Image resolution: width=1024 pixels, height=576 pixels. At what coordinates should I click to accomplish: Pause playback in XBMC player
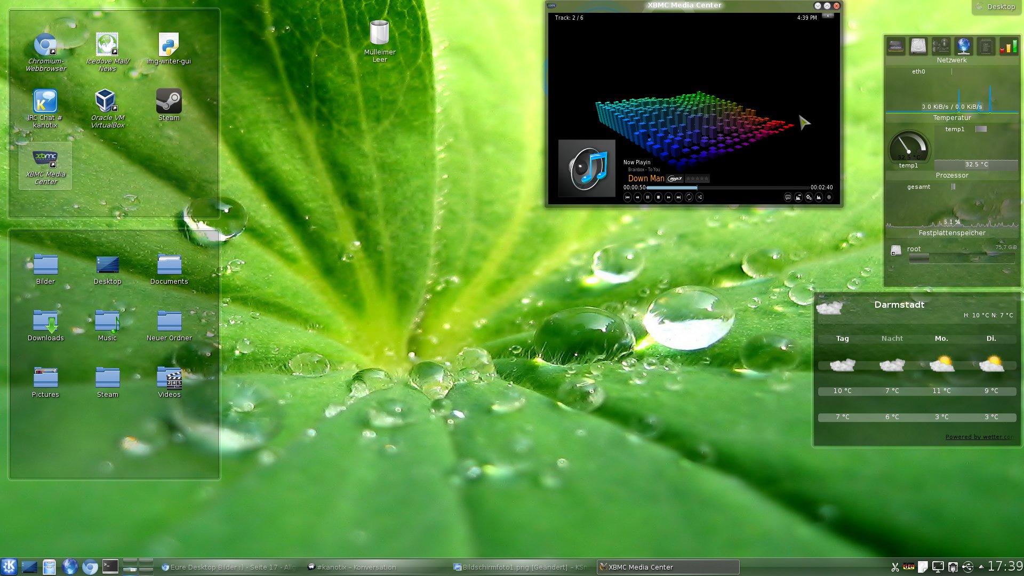647,197
